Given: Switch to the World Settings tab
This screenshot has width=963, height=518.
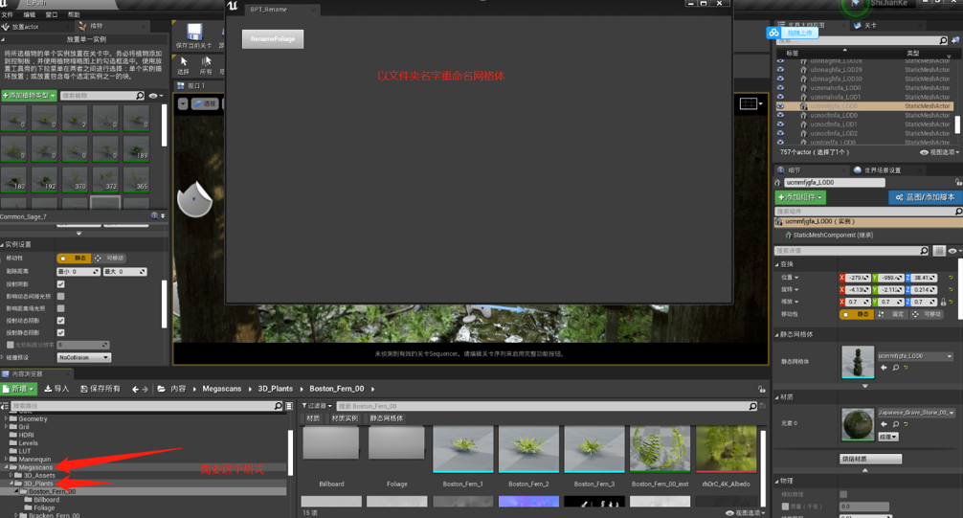Looking at the screenshot, I should (883, 170).
